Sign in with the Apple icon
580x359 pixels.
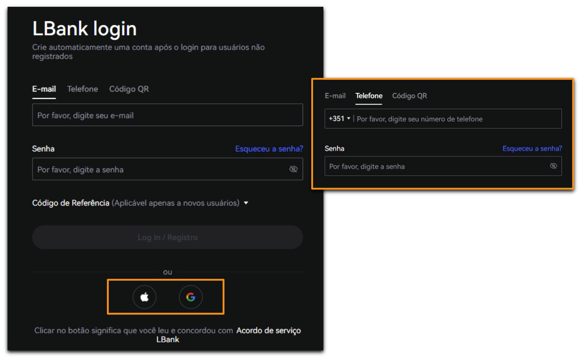tap(144, 297)
